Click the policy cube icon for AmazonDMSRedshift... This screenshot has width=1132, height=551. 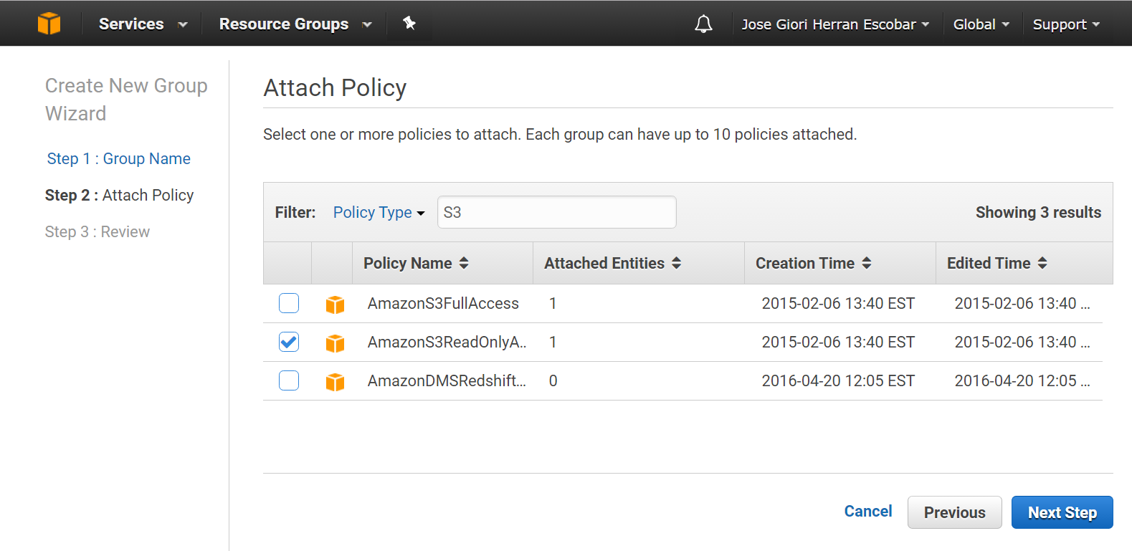[x=335, y=382]
